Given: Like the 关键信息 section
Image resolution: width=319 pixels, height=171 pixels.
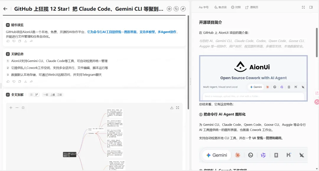Looking at the screenshot, I should [x=8, y=82].
